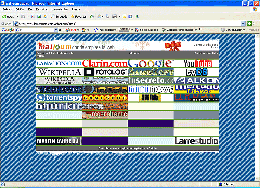
Task: Click 'Establecer esta página como página de Inicio'
Action: [x=127, y=148]
